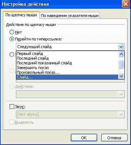Click the Отмена button
Viewport: 131px width, 145px height.
[114, 138]
